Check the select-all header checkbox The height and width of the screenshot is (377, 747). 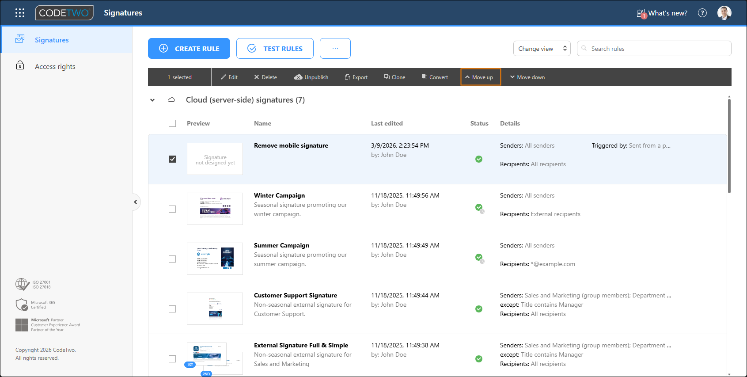tap(172, 123)
